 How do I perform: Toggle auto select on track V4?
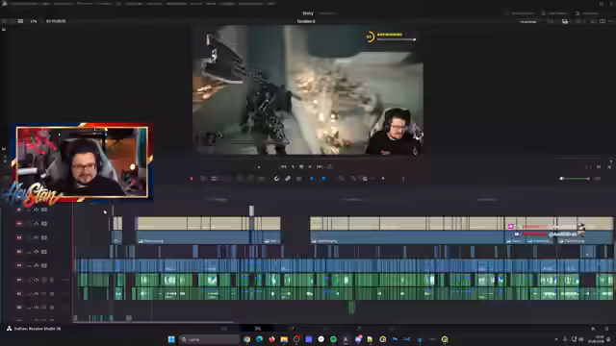click(x=37, y=224)
